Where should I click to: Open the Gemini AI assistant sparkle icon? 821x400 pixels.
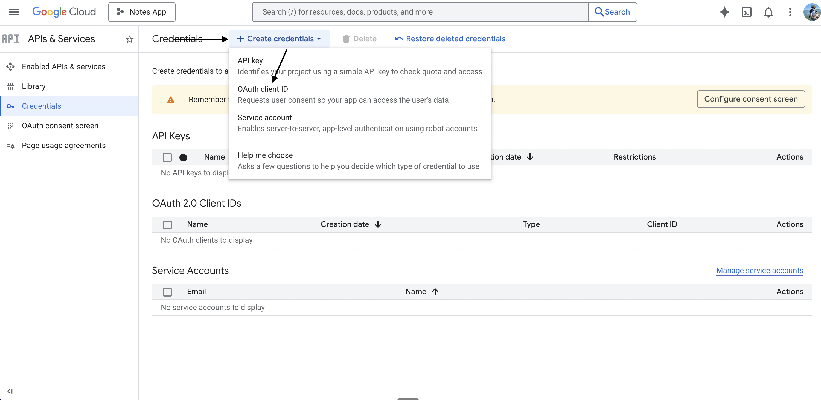(x=724, y=12)
